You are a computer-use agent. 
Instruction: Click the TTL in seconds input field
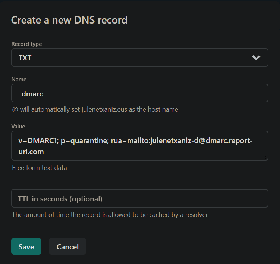[x=140, y=198]
